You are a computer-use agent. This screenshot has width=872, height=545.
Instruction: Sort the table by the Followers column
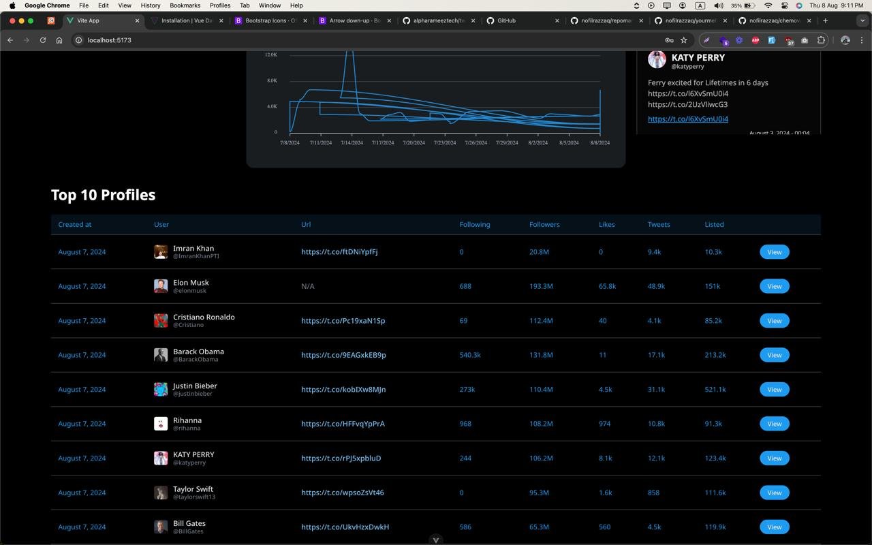[x=544, y=224]
